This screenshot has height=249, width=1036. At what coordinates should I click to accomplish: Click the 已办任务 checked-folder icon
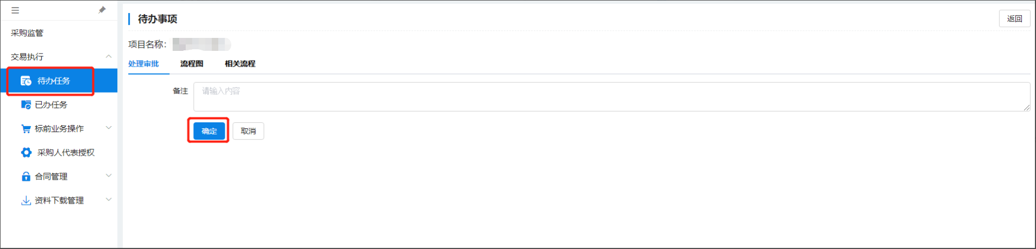coord(26,104)
